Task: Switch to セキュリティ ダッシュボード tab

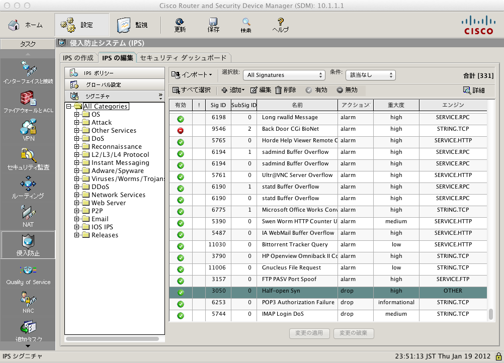Action: tap(184, 58)
